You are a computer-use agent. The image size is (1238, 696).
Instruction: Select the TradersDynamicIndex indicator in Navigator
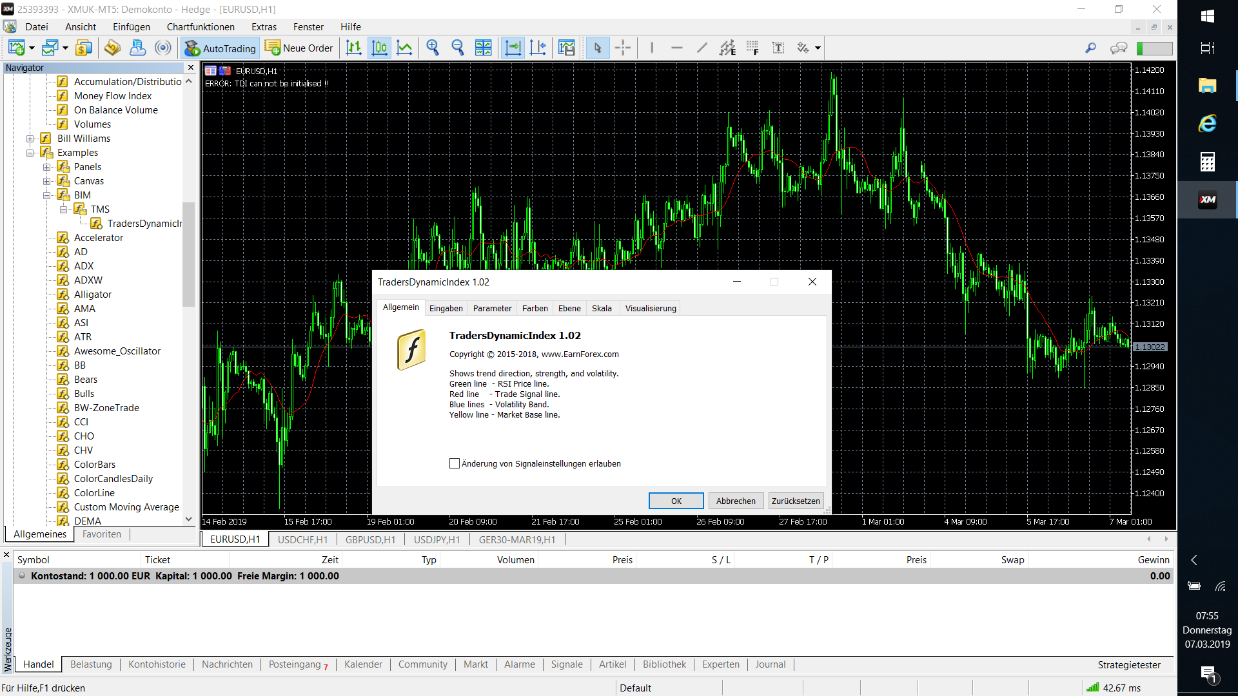144,224
